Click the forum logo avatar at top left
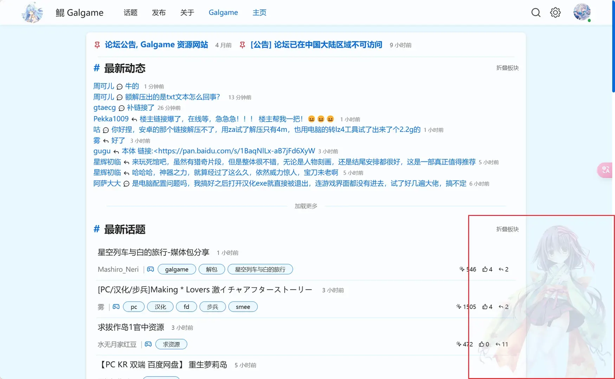The image size is (615, 379). (x=32, y=13)
